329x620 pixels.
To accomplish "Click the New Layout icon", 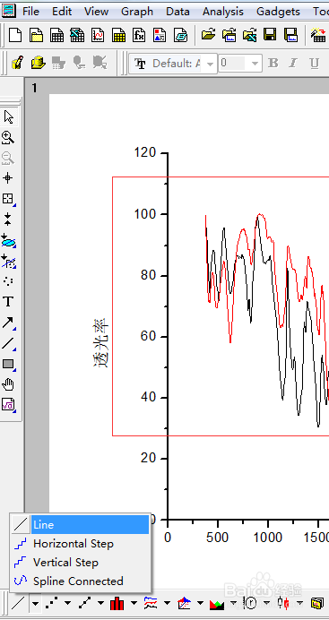I will 160,35.
